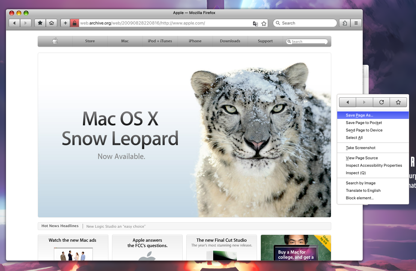The width and height of the screenshot is (416, 271).
Task: Open a new tab with the plus button
Action: 65,23
